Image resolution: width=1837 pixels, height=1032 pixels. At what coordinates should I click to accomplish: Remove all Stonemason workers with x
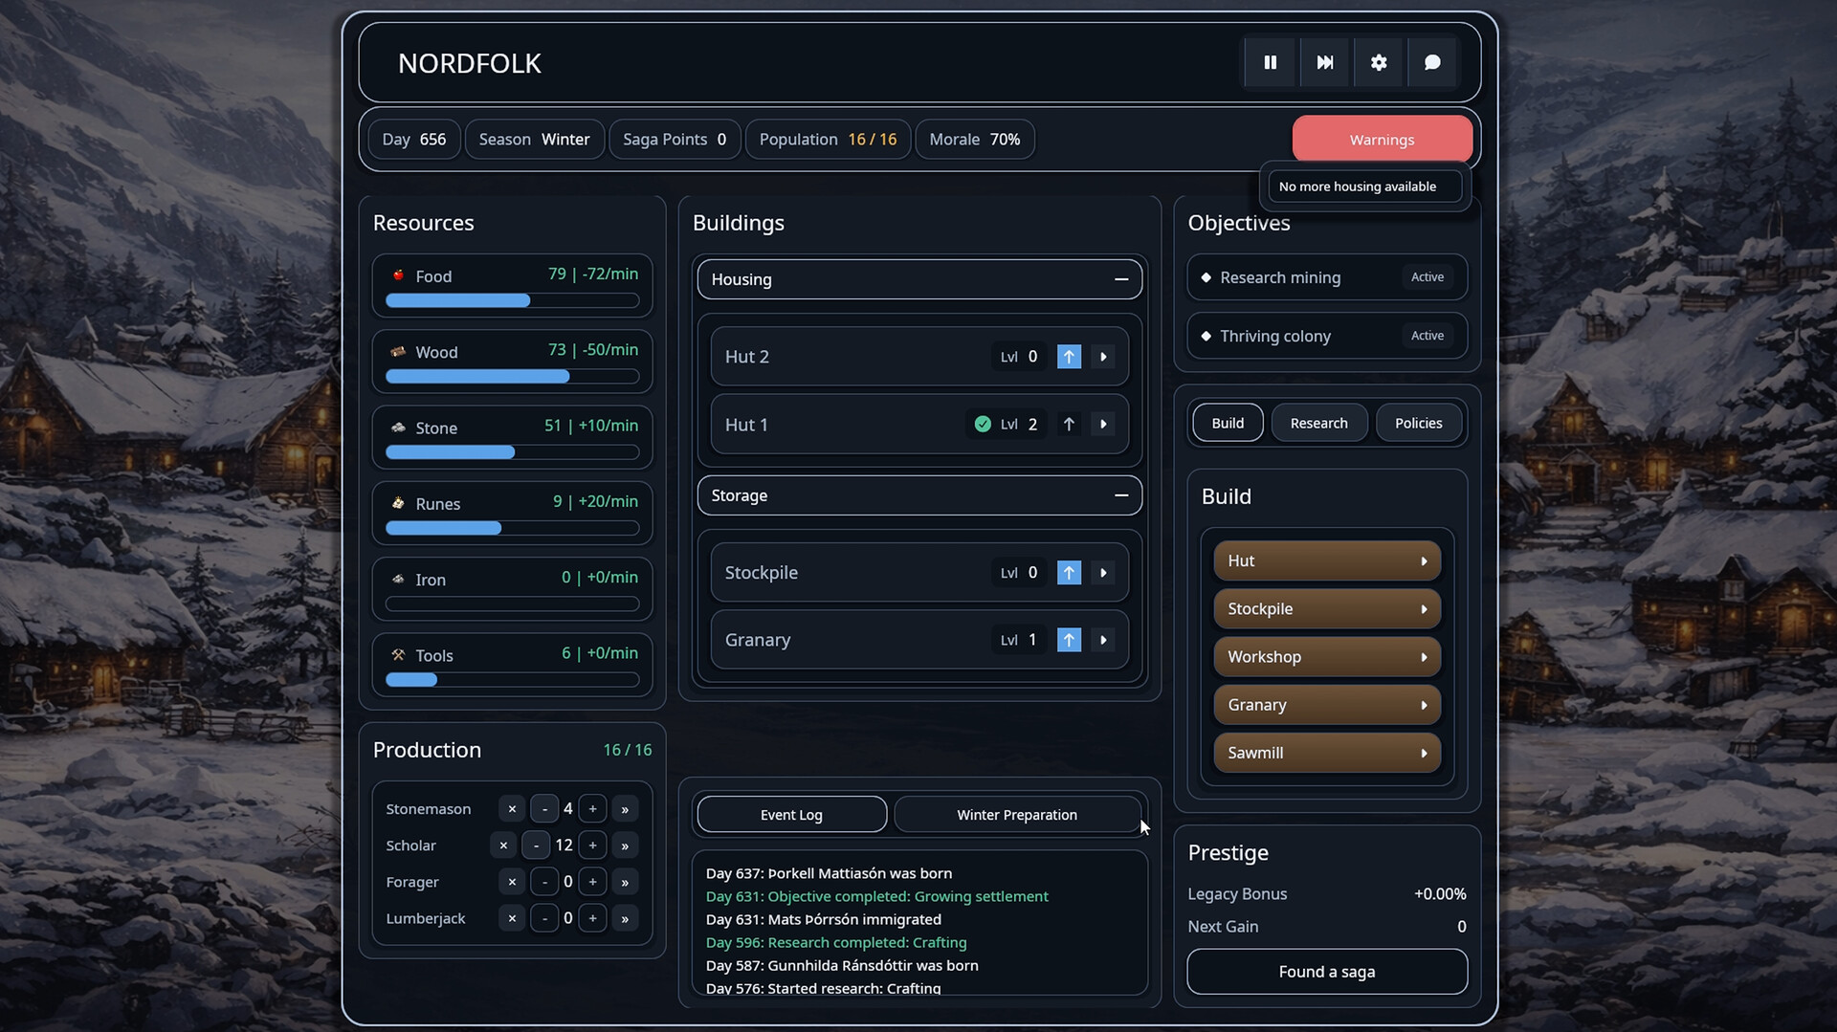512,809
